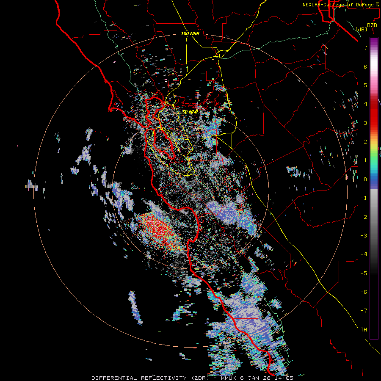Click the [dB] units label

click(362, 29)
